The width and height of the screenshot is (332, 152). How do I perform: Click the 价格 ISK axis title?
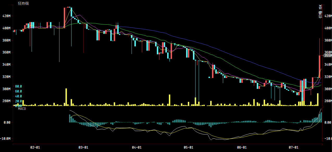[x=320, y=11]
